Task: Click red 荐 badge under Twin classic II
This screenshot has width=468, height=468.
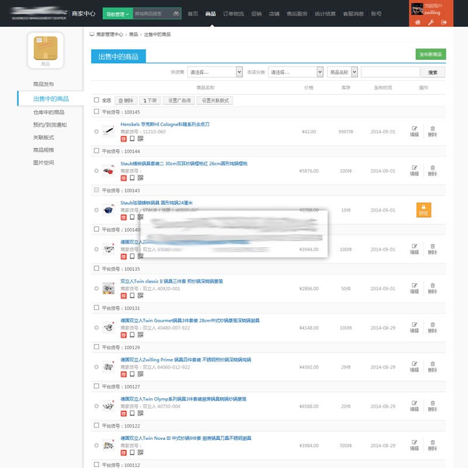Action: [123, 296]
